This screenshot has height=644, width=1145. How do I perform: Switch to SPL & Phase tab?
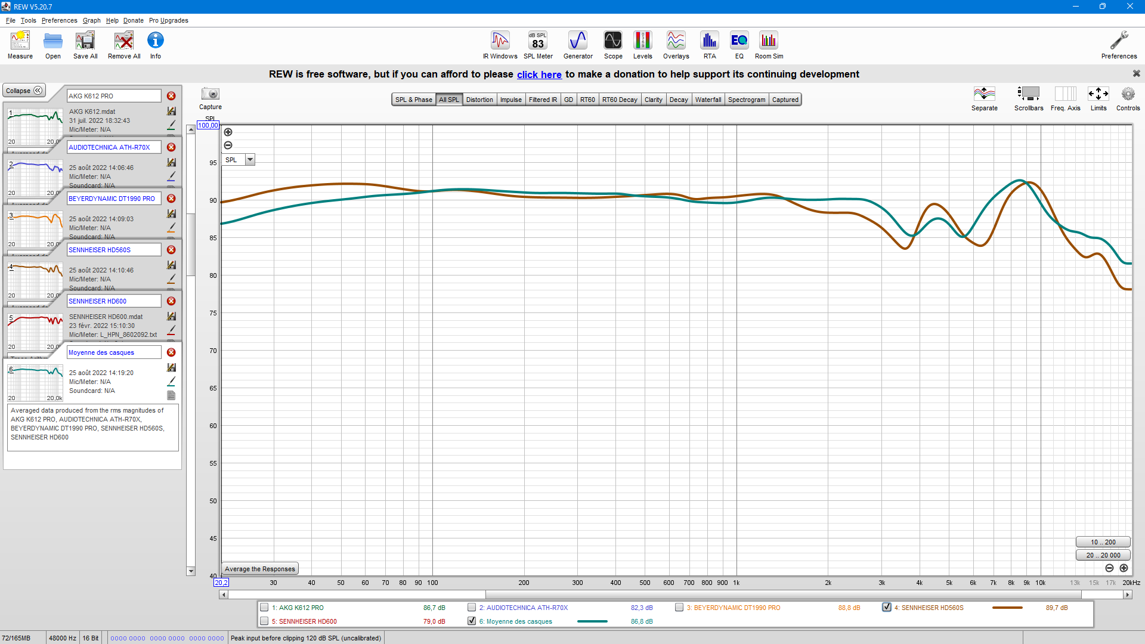[x=413, y=100]
